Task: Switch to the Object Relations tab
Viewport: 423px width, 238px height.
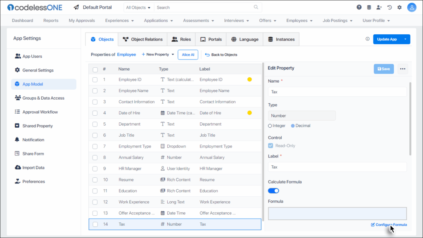Action: click(143, 39)
